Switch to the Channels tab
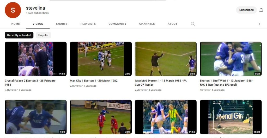 (147, 24)
